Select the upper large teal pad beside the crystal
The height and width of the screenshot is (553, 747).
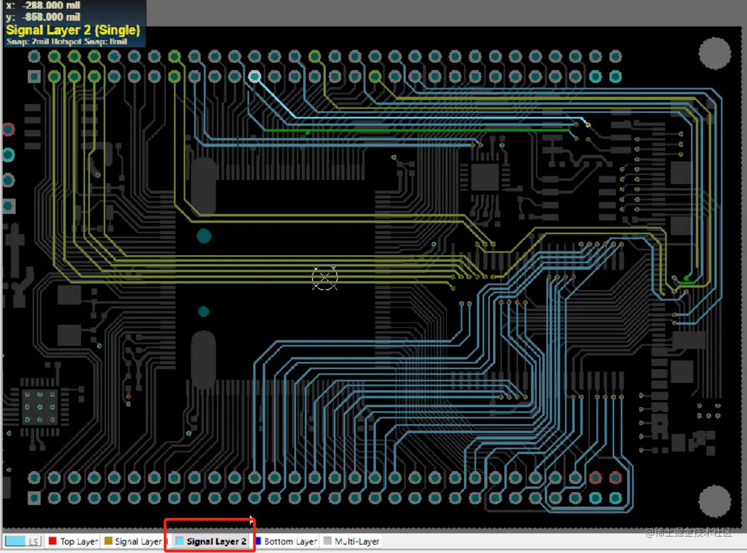tap(204, 236)
